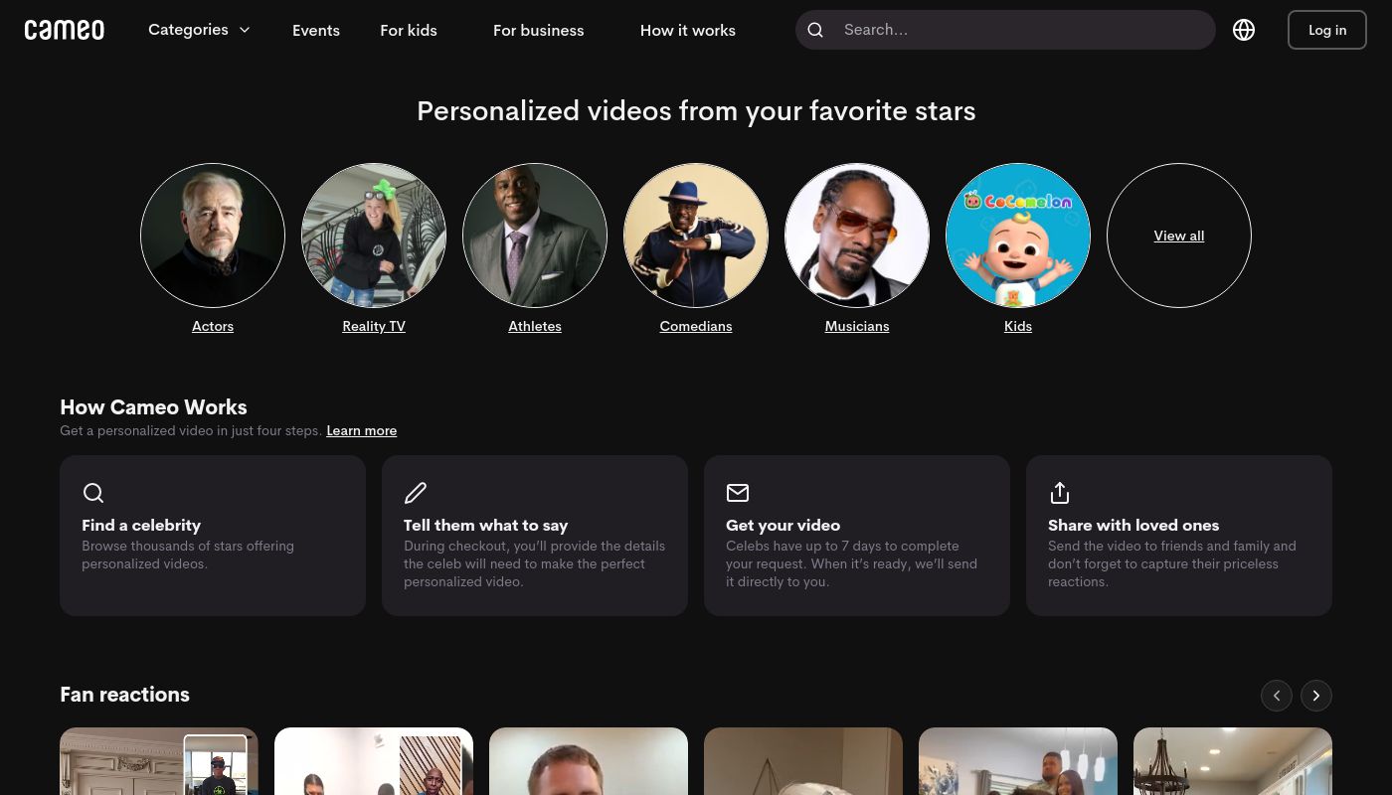Open the Musicians category link
Image resolution: width=1392 pixels, height=795 pixels.
(x=857, y=326)
